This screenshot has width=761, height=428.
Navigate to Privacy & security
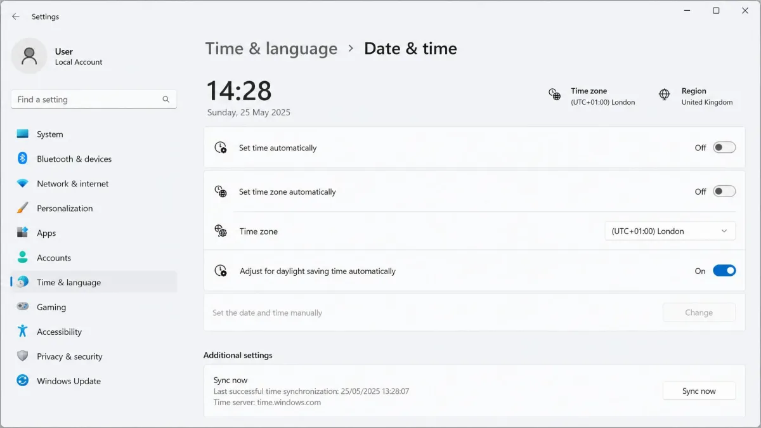click(94, 356)
